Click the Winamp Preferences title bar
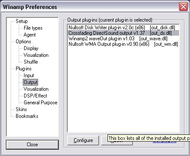This screenshot has height=156, width=190. (90, 7)
